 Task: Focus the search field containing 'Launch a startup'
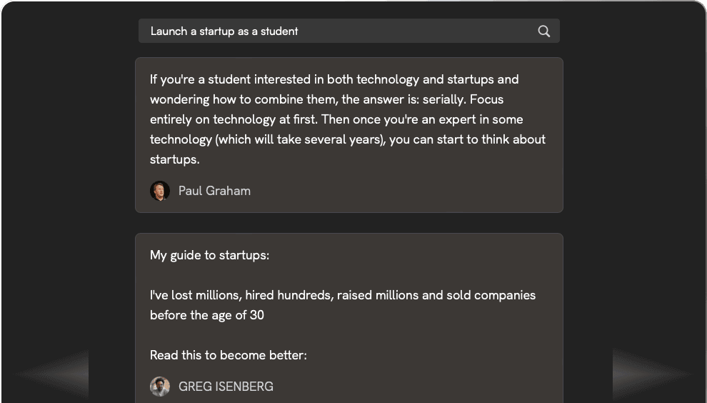[x=349, y=31]
